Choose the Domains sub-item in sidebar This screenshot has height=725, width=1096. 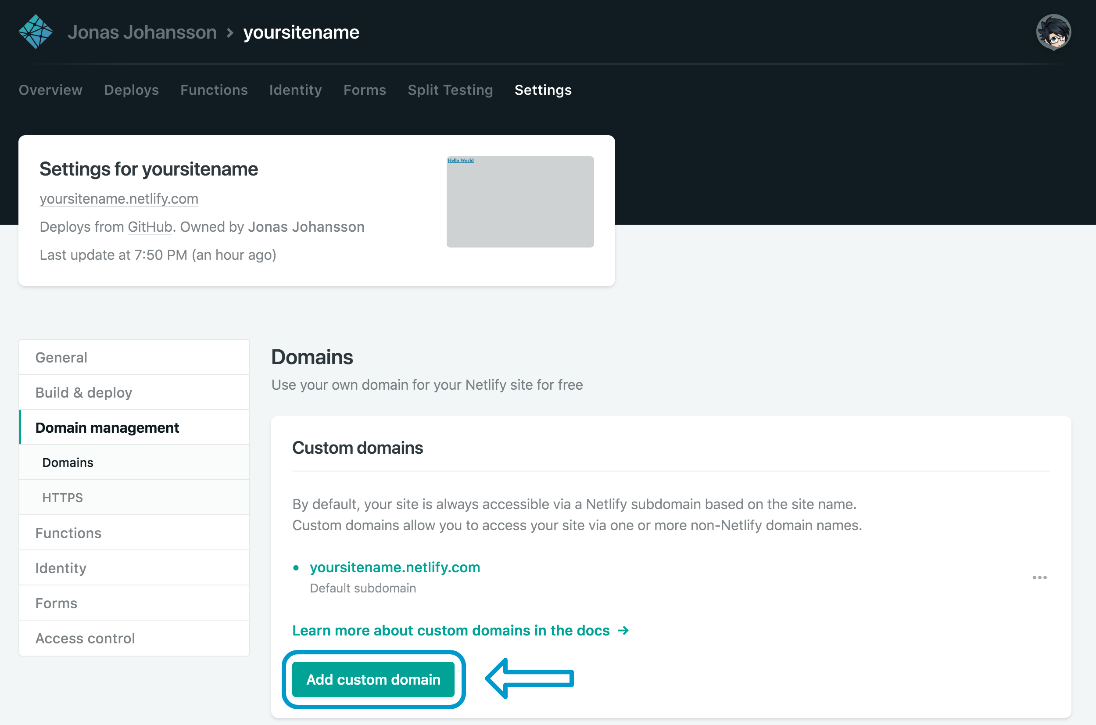click(134, 463)
